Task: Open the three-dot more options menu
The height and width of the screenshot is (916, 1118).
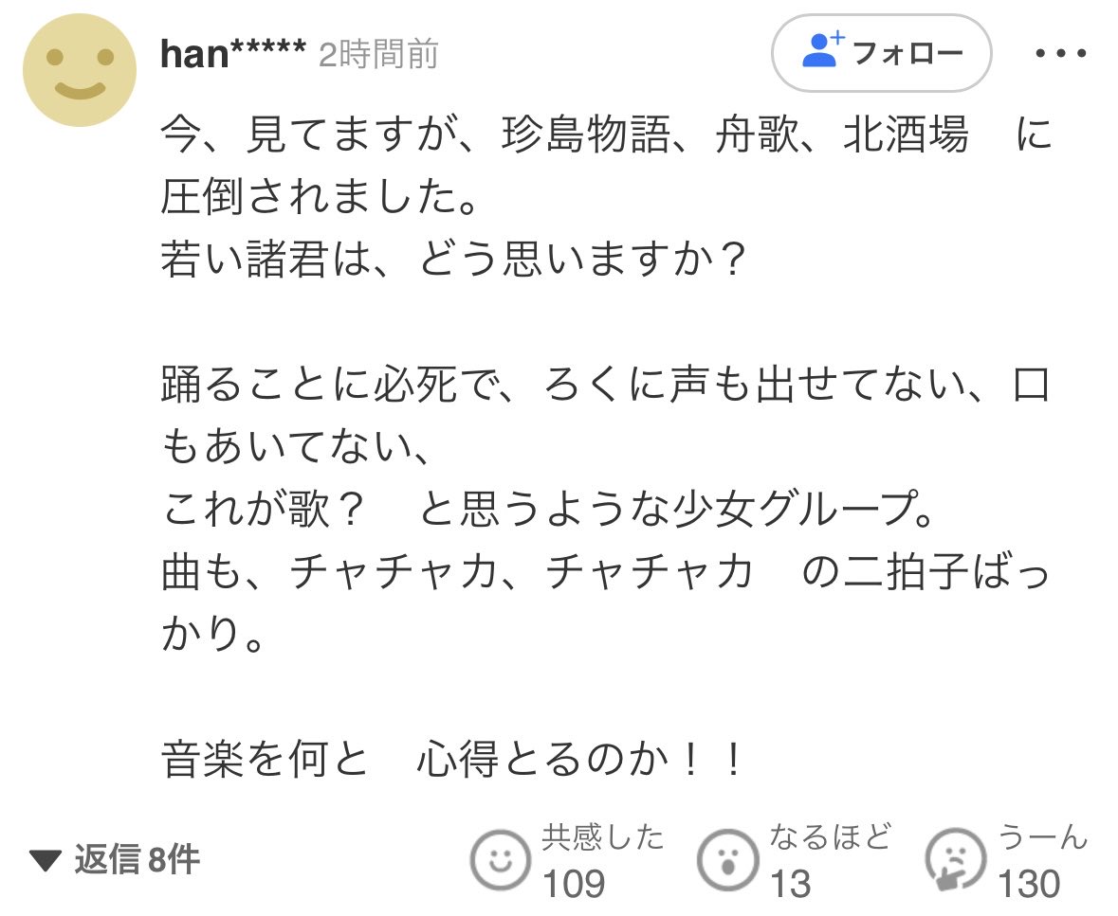Action: click(1060, 53)
